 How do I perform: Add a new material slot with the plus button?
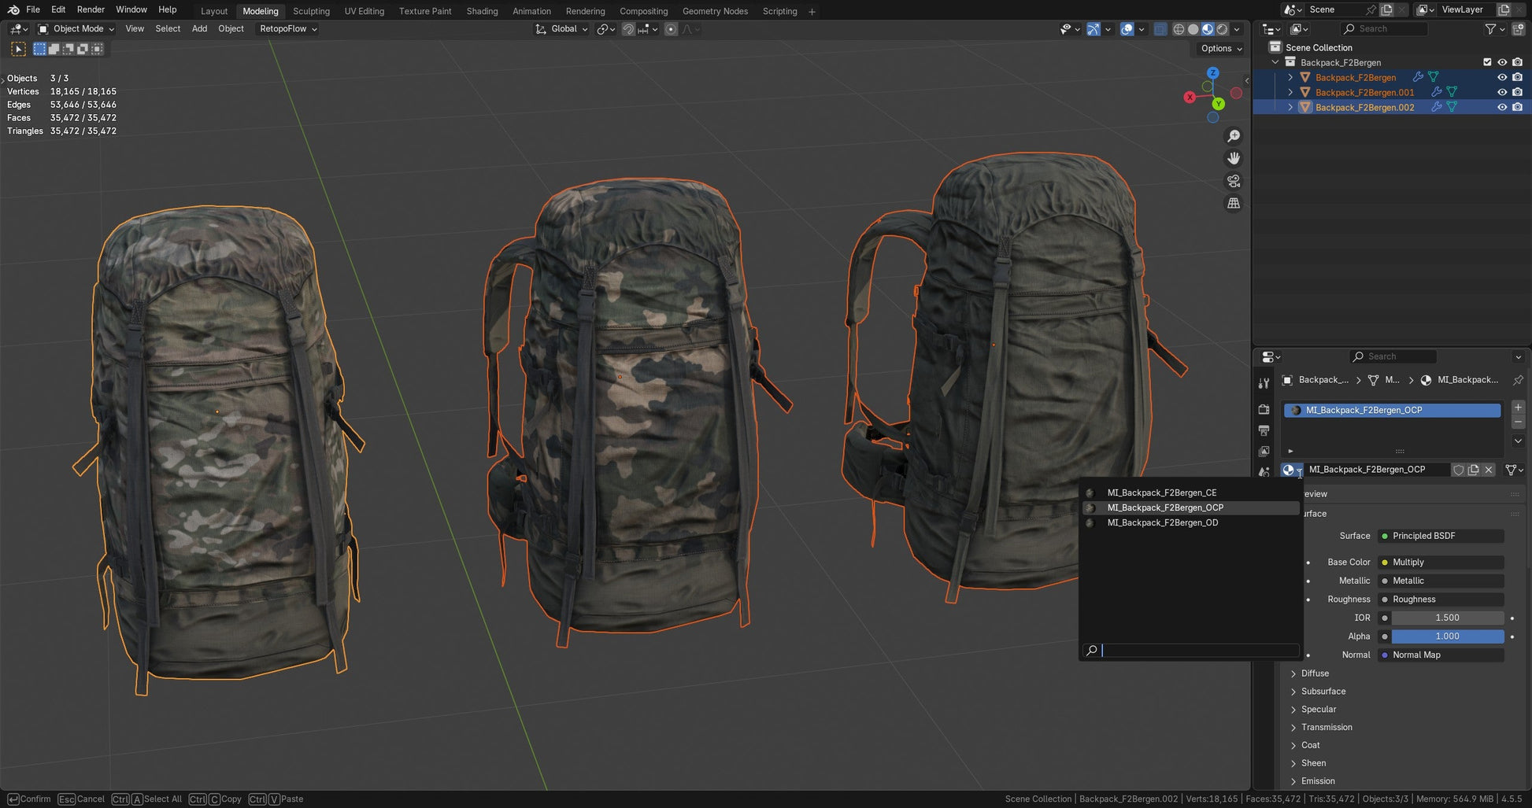click(1519, 408)
